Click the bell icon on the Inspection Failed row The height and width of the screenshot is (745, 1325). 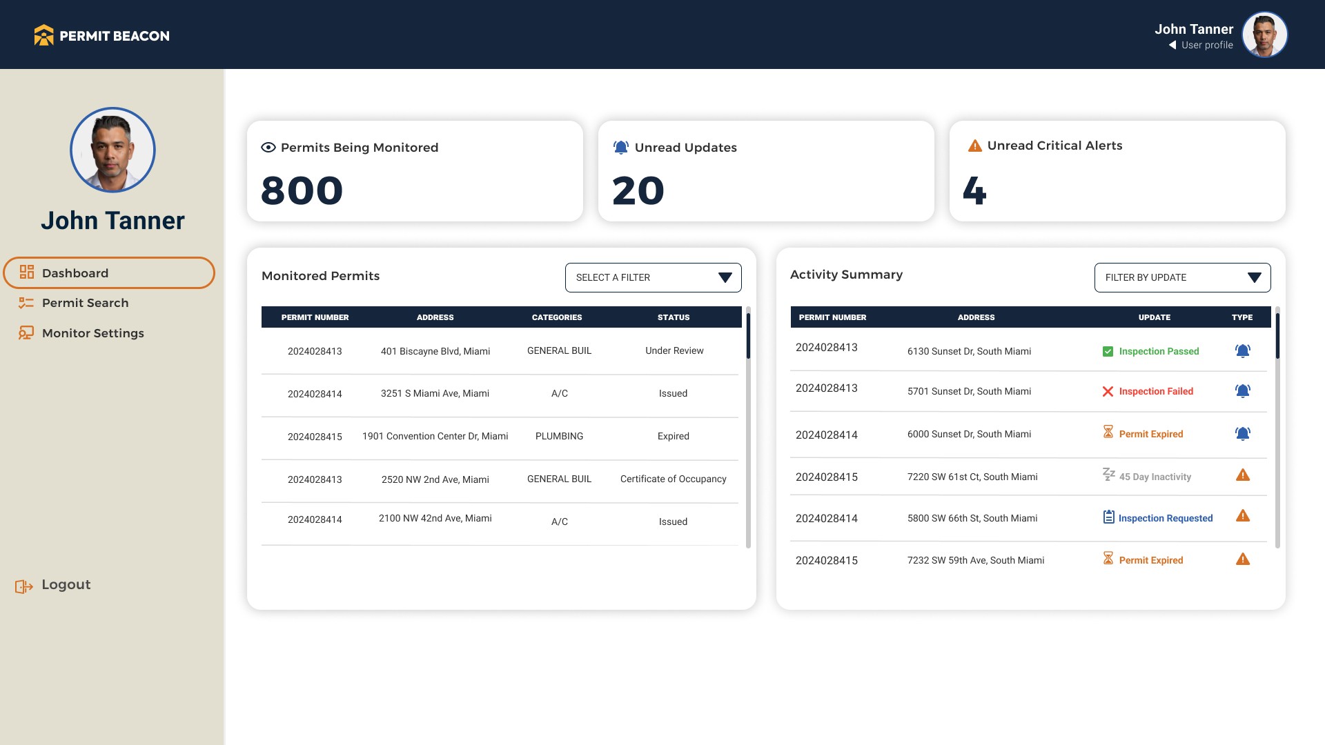pos(1242,391)
